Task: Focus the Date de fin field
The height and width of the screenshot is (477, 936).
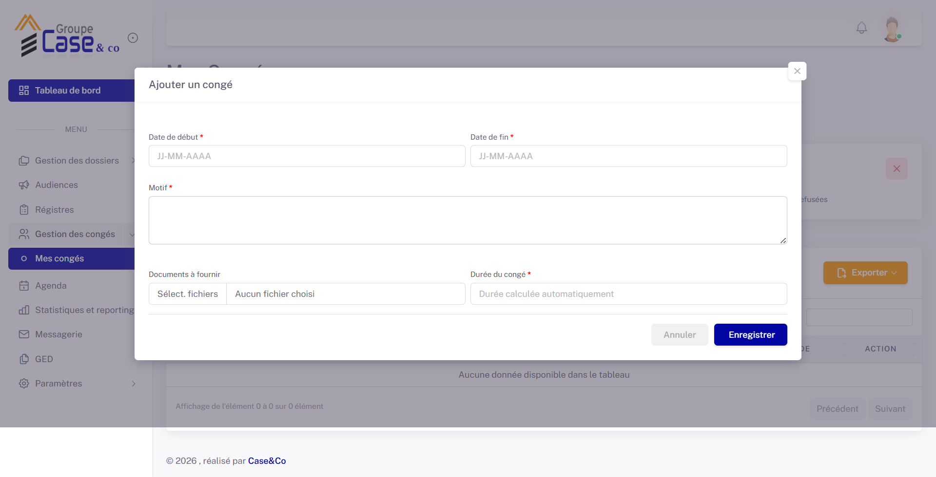Action: (629, 156)
